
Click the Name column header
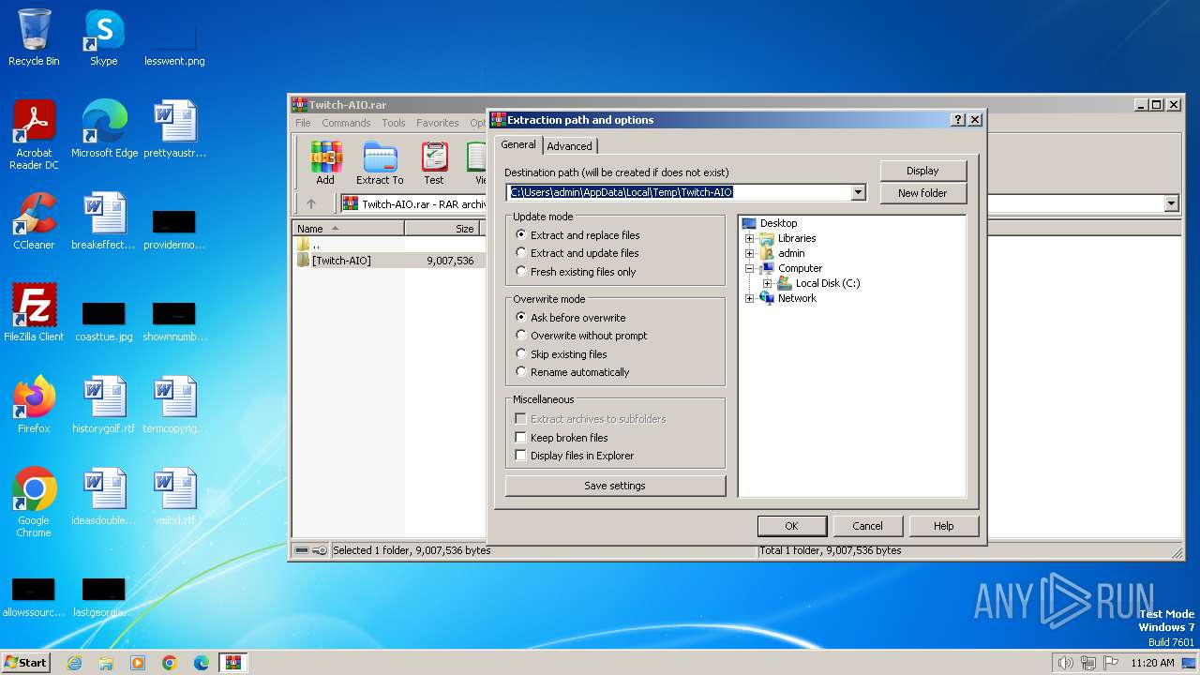pos(349,228)
